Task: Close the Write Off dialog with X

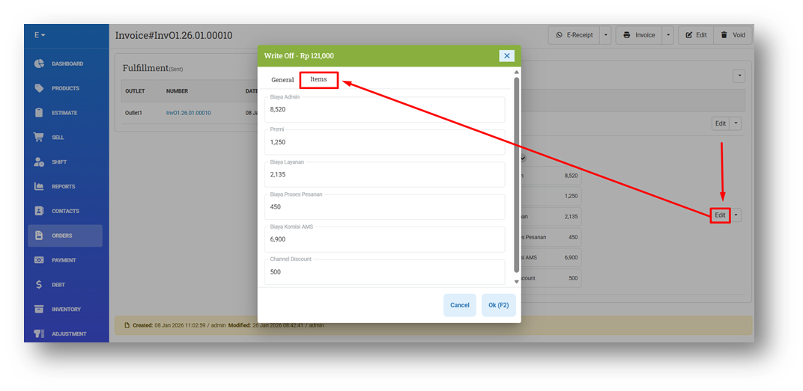Action: pyautogui.click(x=506, y=56)
